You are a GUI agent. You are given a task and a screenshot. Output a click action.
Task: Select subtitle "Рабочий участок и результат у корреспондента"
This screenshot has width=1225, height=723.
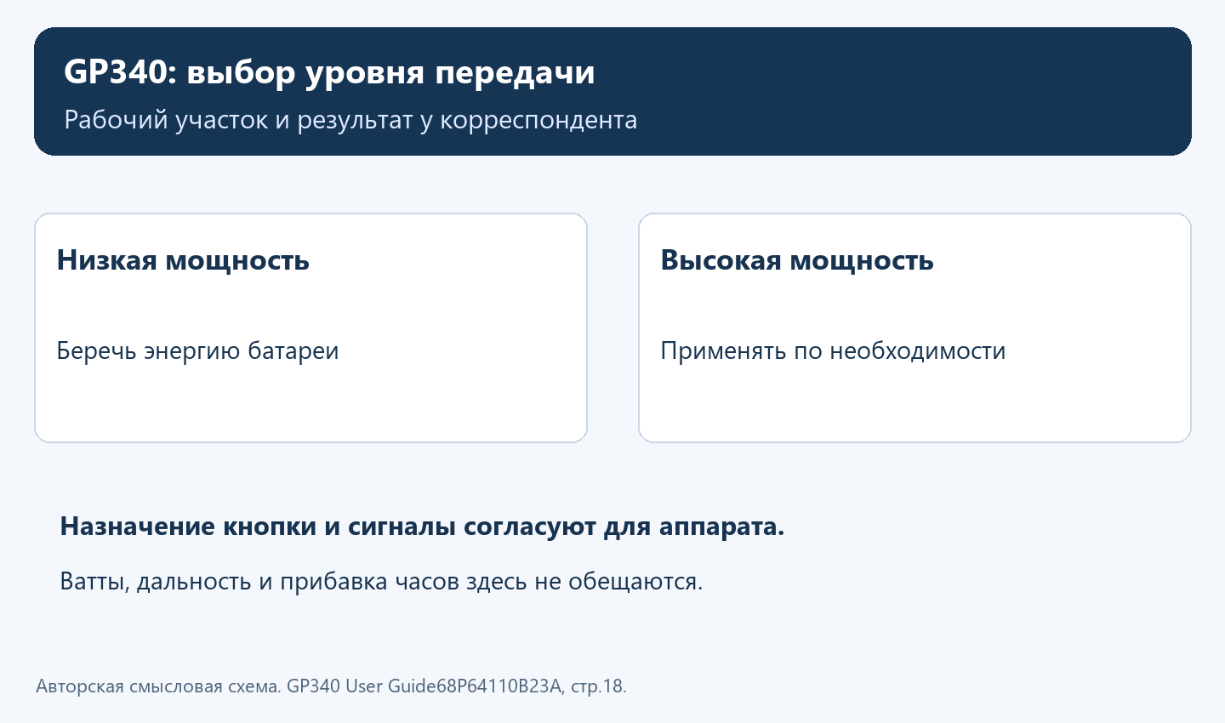(x=350, y=120)
